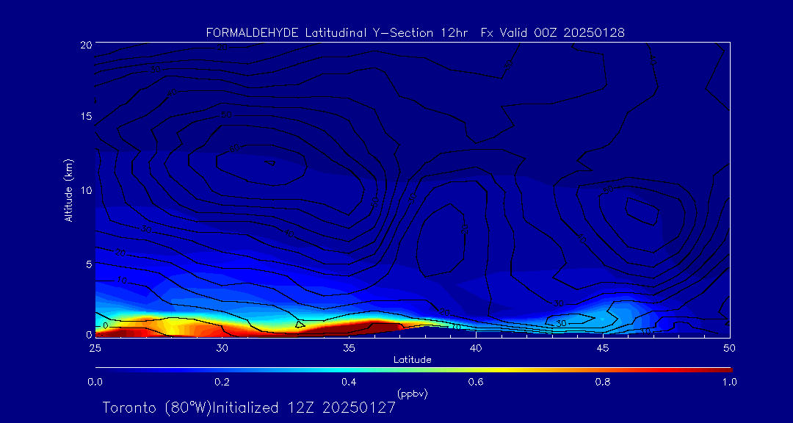Select altitude axis tick label 0
The height and width of the screenshot is (423, 793).
click(89, 334)
